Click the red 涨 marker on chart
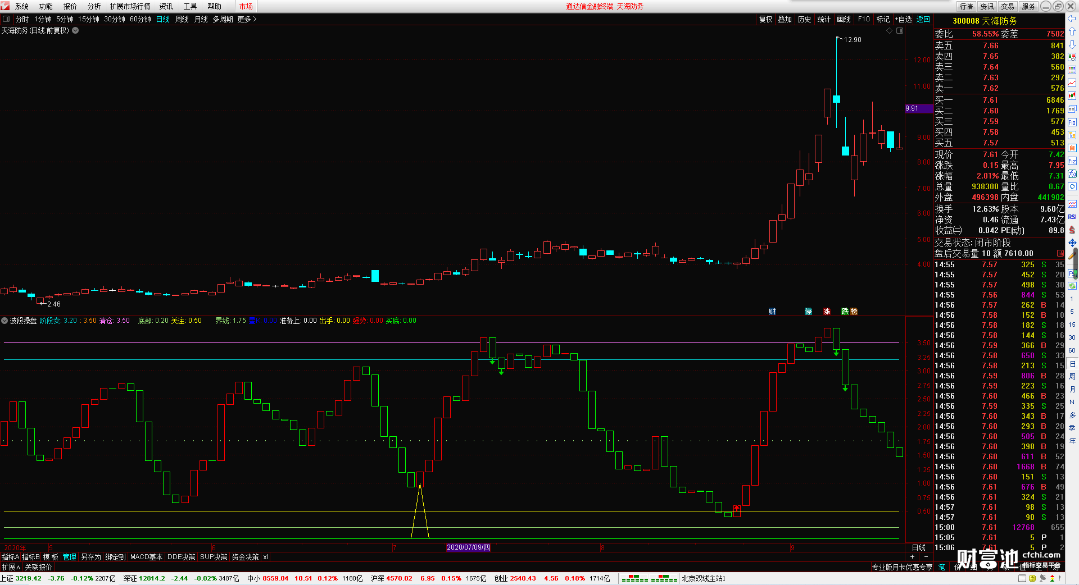 click(x=827, y=312)
